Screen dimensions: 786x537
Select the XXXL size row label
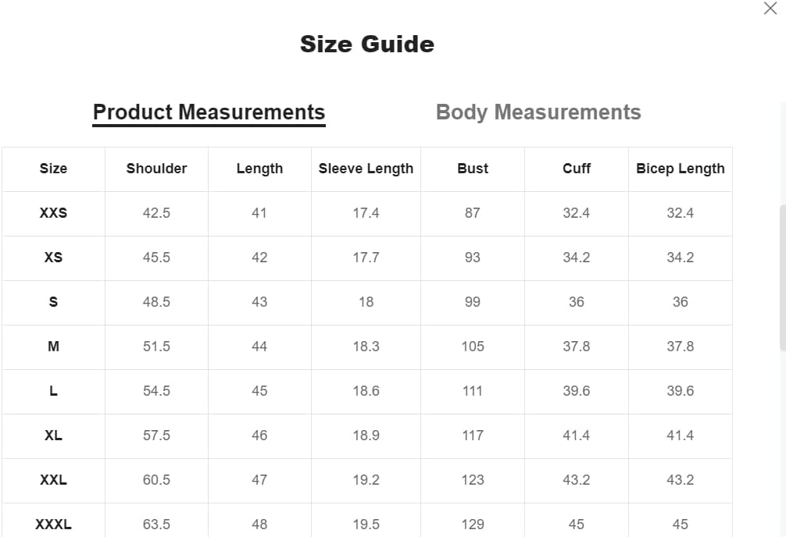click(x=53, y=525)
